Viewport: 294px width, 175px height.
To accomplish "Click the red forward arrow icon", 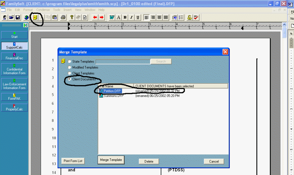I will coord(101,17).
